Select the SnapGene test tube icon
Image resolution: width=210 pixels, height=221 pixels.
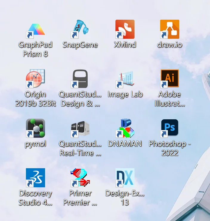point(80,29)
